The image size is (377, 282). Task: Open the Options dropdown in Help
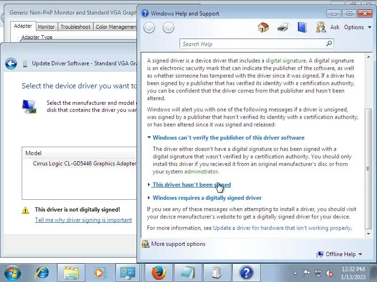[358, 27]
